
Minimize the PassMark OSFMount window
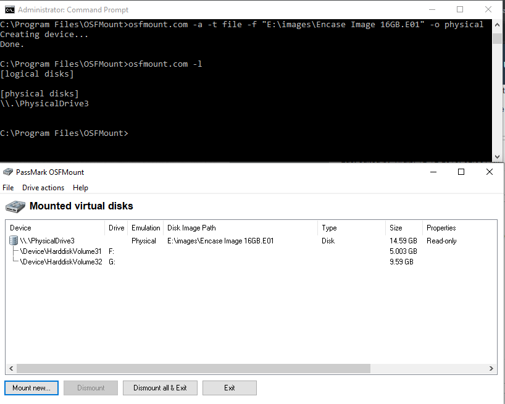(x=433, y=172)
